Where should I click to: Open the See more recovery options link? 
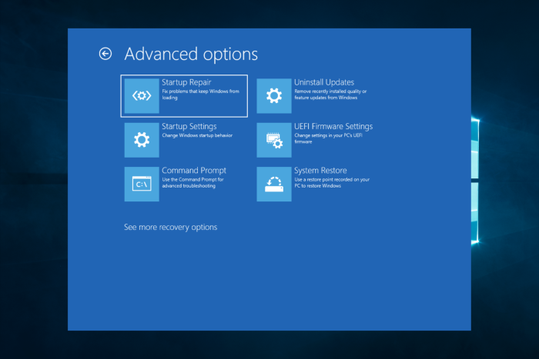170,228
